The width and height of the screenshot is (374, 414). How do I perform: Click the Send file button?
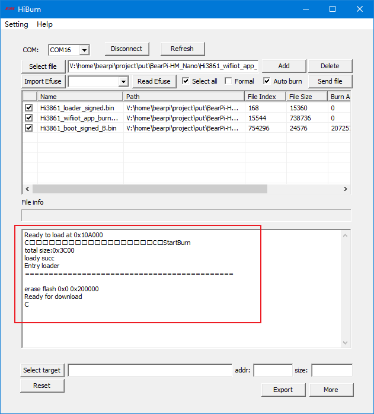point(330,81)
